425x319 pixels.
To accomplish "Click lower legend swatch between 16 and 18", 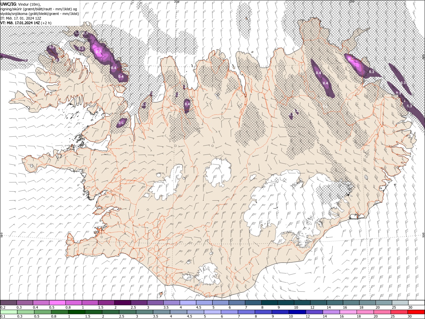I will (348, 312).
